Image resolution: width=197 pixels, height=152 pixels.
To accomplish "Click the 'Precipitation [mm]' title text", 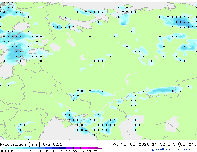I will 20,145.
